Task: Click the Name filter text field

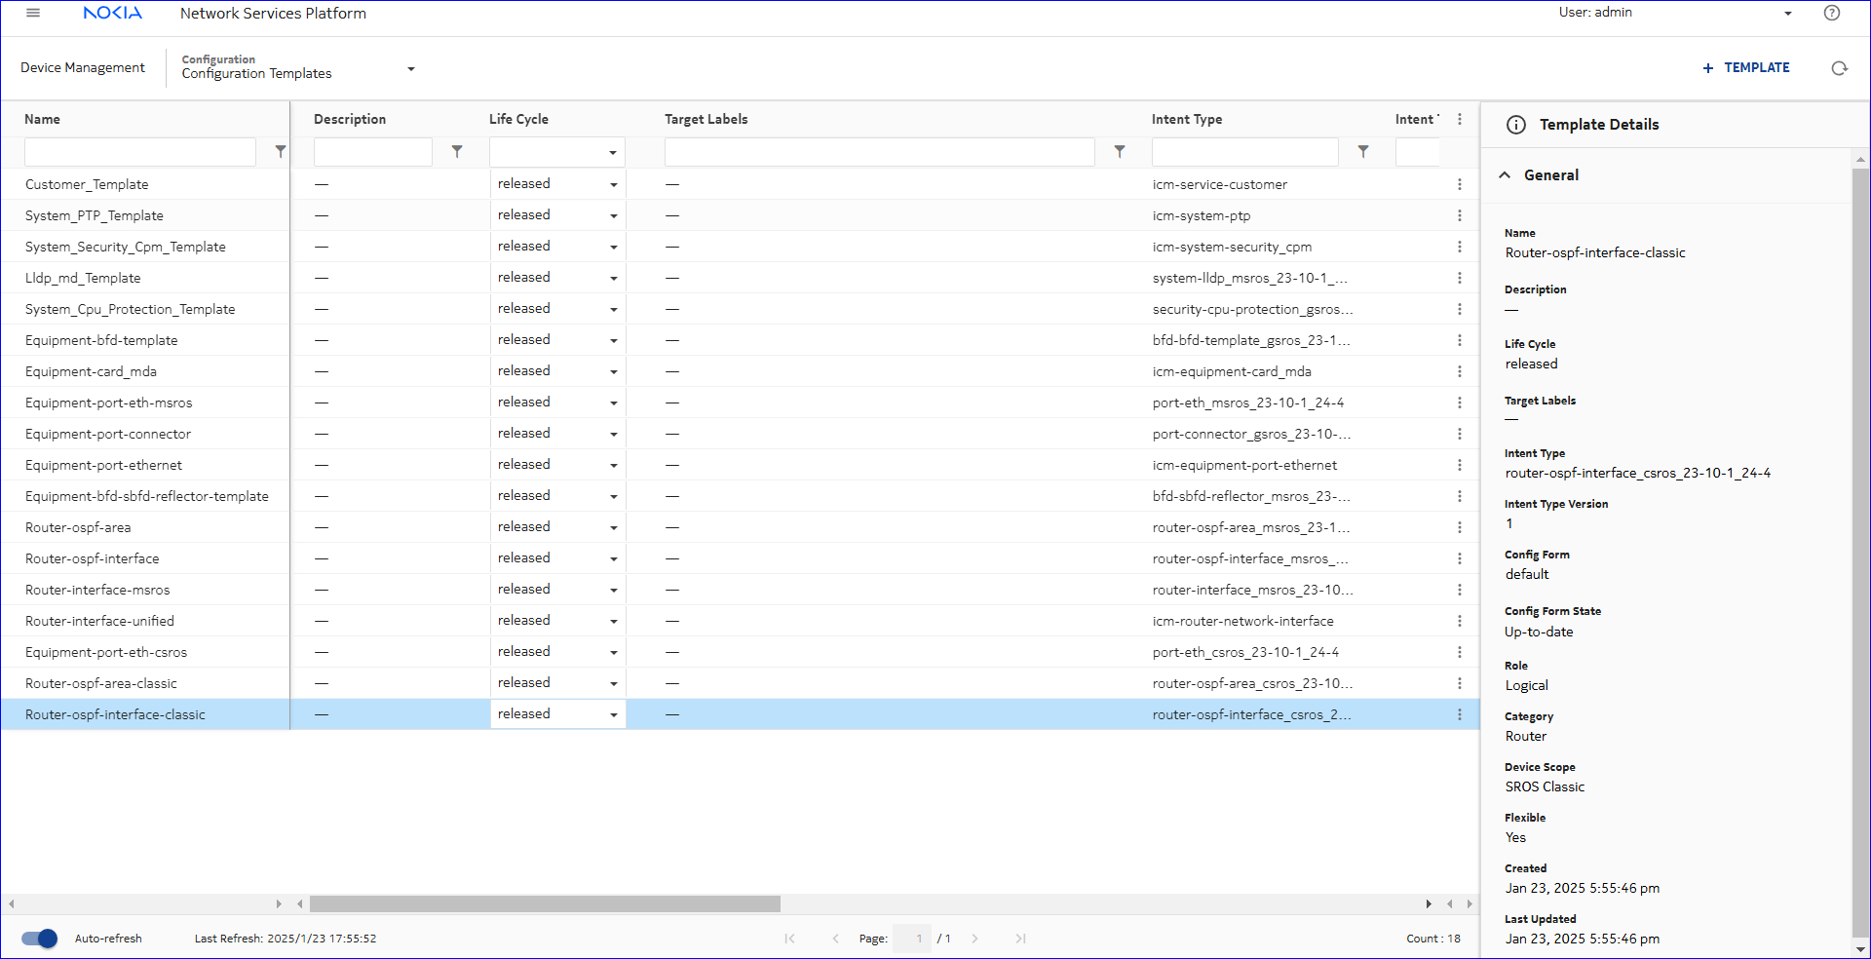Action: click(140, 152)
